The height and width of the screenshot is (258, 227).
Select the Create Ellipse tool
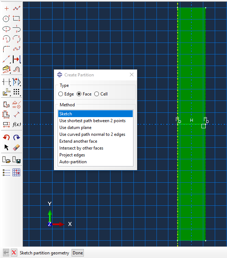[x=6, y=29]
